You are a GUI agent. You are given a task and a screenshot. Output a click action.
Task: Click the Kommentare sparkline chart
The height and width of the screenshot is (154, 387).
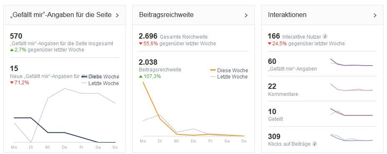pyautogui.click(x=352, y=88)
